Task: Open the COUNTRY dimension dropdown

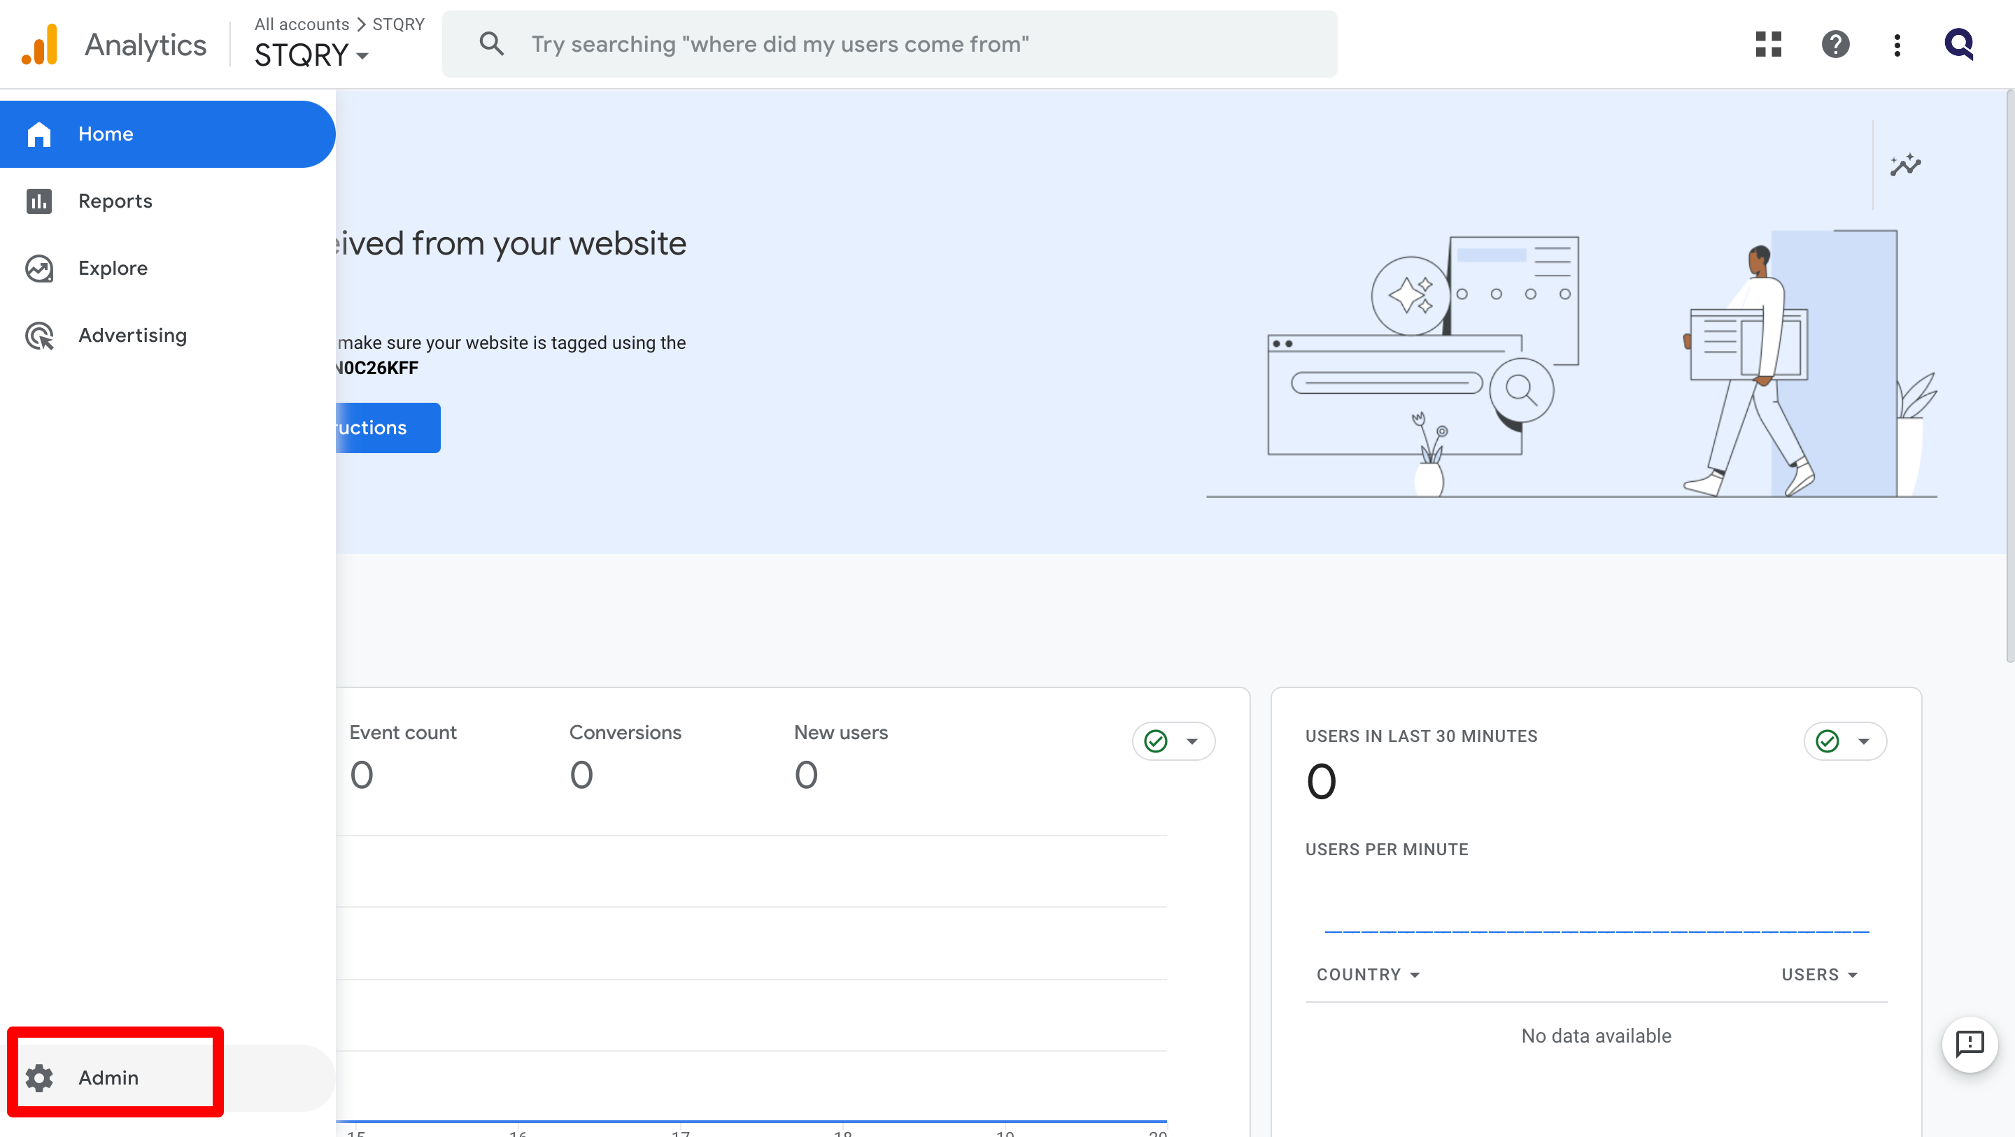Action: (1368, 974)
